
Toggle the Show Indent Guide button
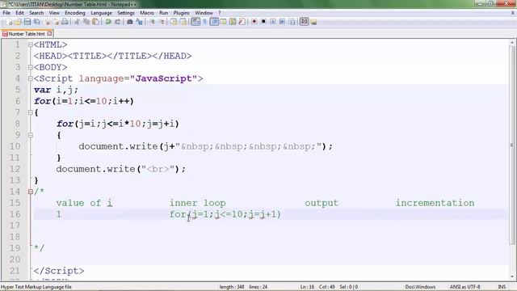214,22
